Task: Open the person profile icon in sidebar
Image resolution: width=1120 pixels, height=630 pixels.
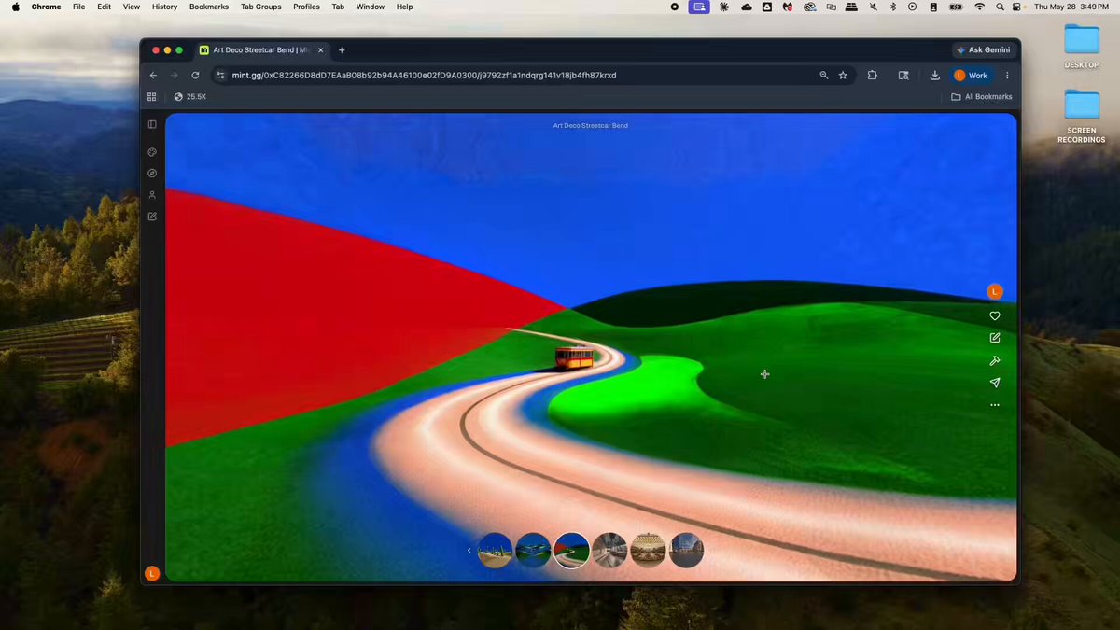Action: point(152,195)
